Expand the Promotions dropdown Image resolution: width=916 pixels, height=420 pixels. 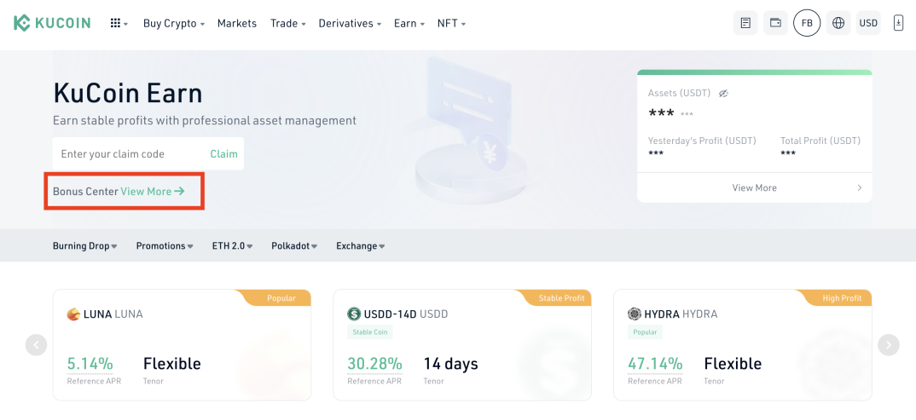165,245
